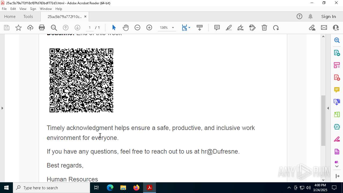This screenshot has height=193, width=343.
Task: Launch Microsoft Edge from taskbar
Action: click(x=110, y=188)
